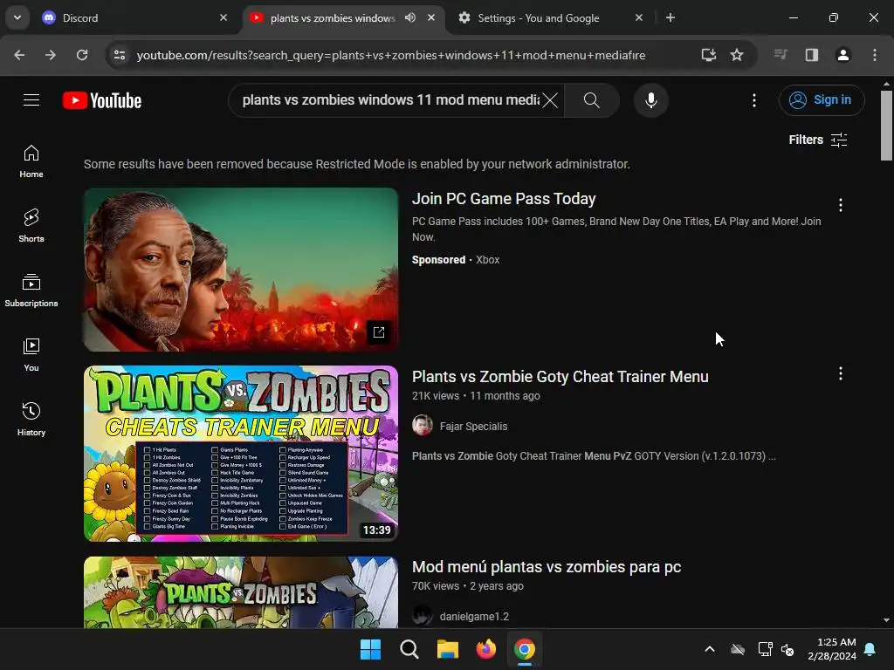Open Fajar Specialis channel avatar
This screenshot has height=670, width=894.
[x=423, y=426]
